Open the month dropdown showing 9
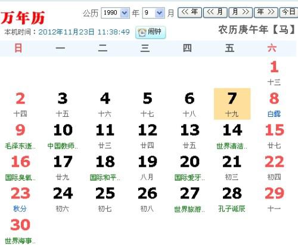Image resolution: width=298 pixels, height=245 pixels. (153, 13)
